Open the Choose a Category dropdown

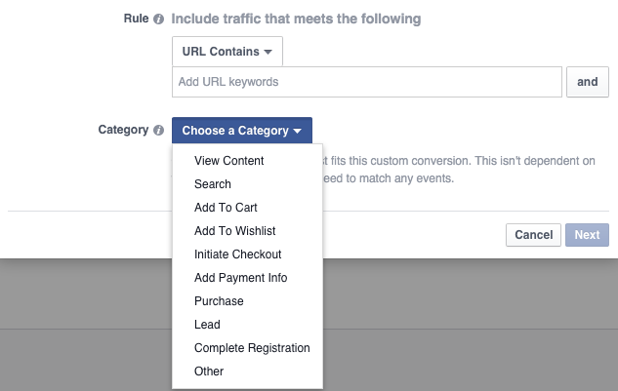click(242, 131)
